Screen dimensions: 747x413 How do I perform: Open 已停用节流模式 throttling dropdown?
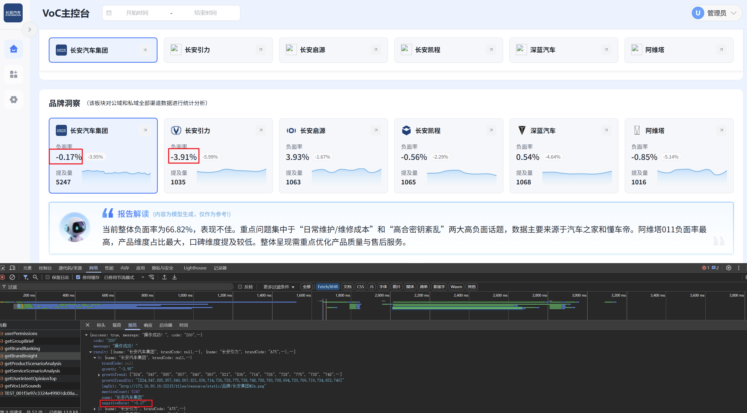[x=124, y=277]
